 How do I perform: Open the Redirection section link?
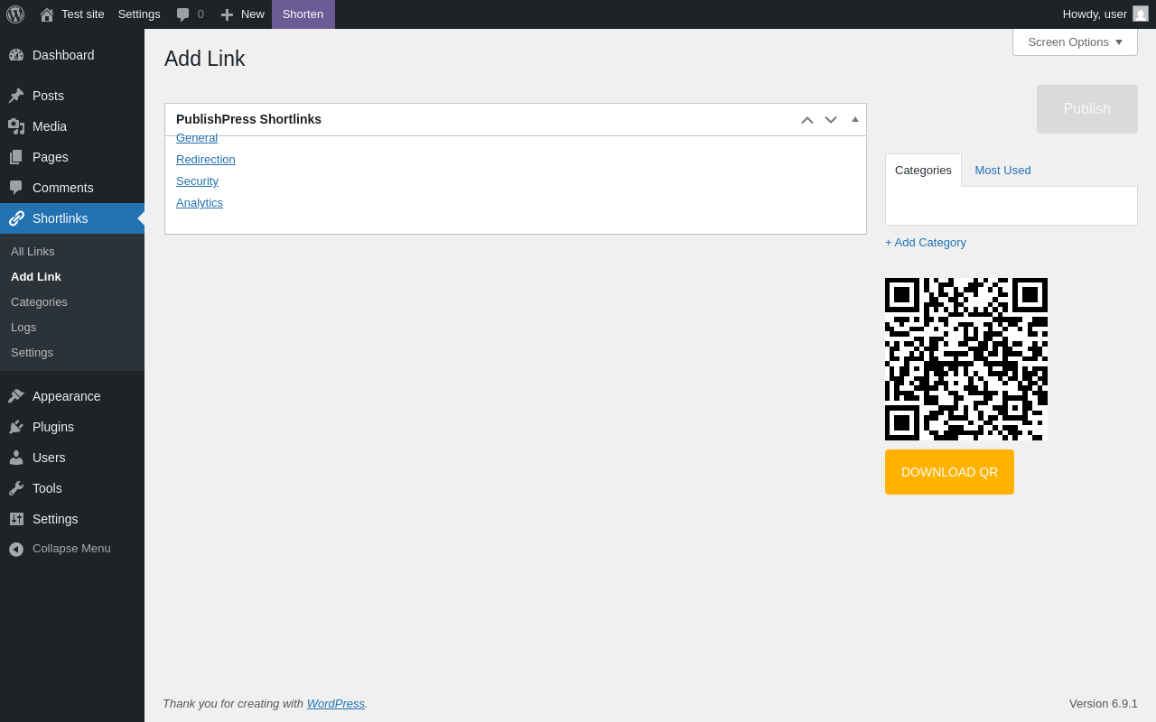[206, 160]
